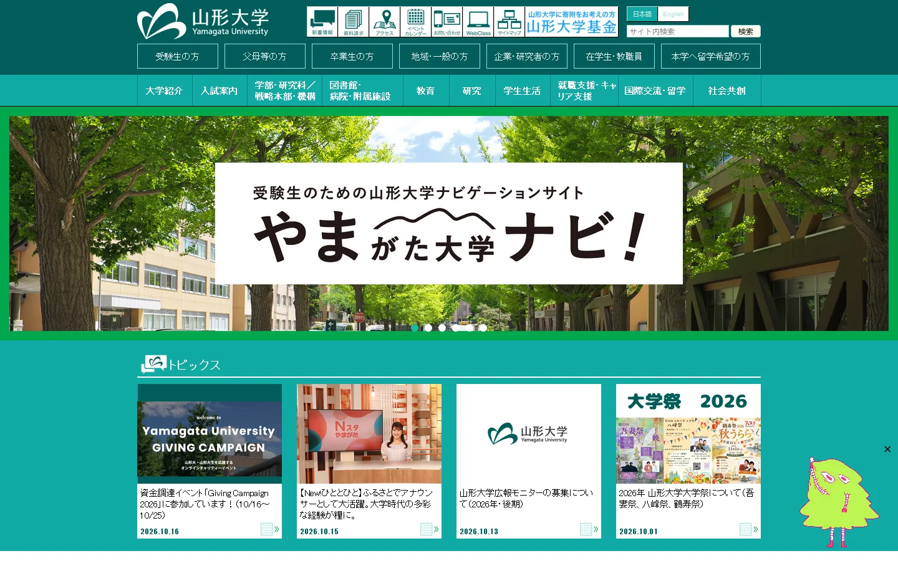This screenshot has height=561, width=898.
Task: Switch language to English
Action: 673,14
